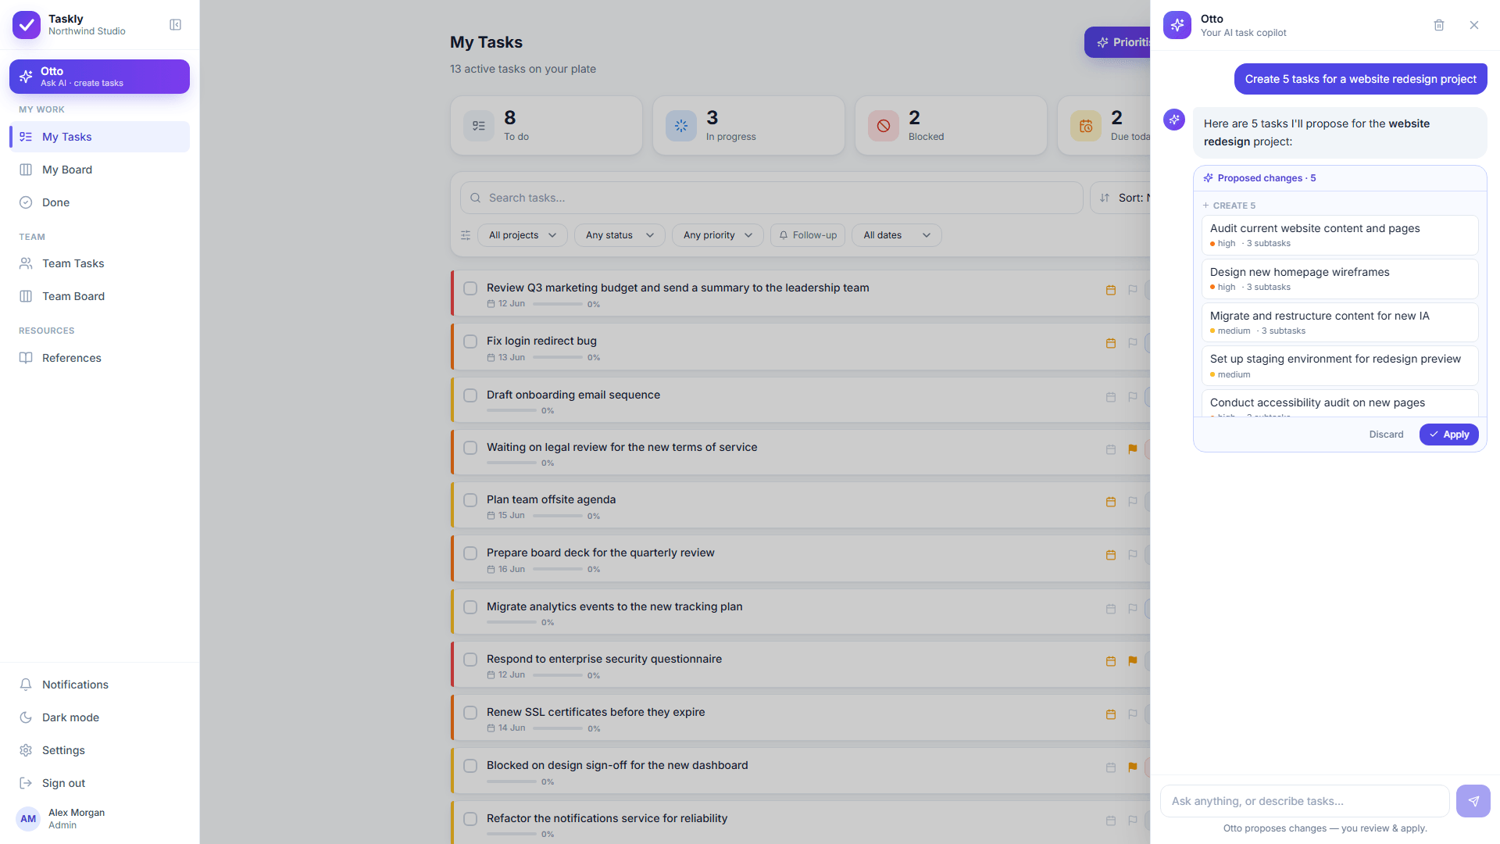The height and width of the screenshot is (844, 1500).
Task: Click Sign out
Action: pyautogui.click(x=99, y=783)
